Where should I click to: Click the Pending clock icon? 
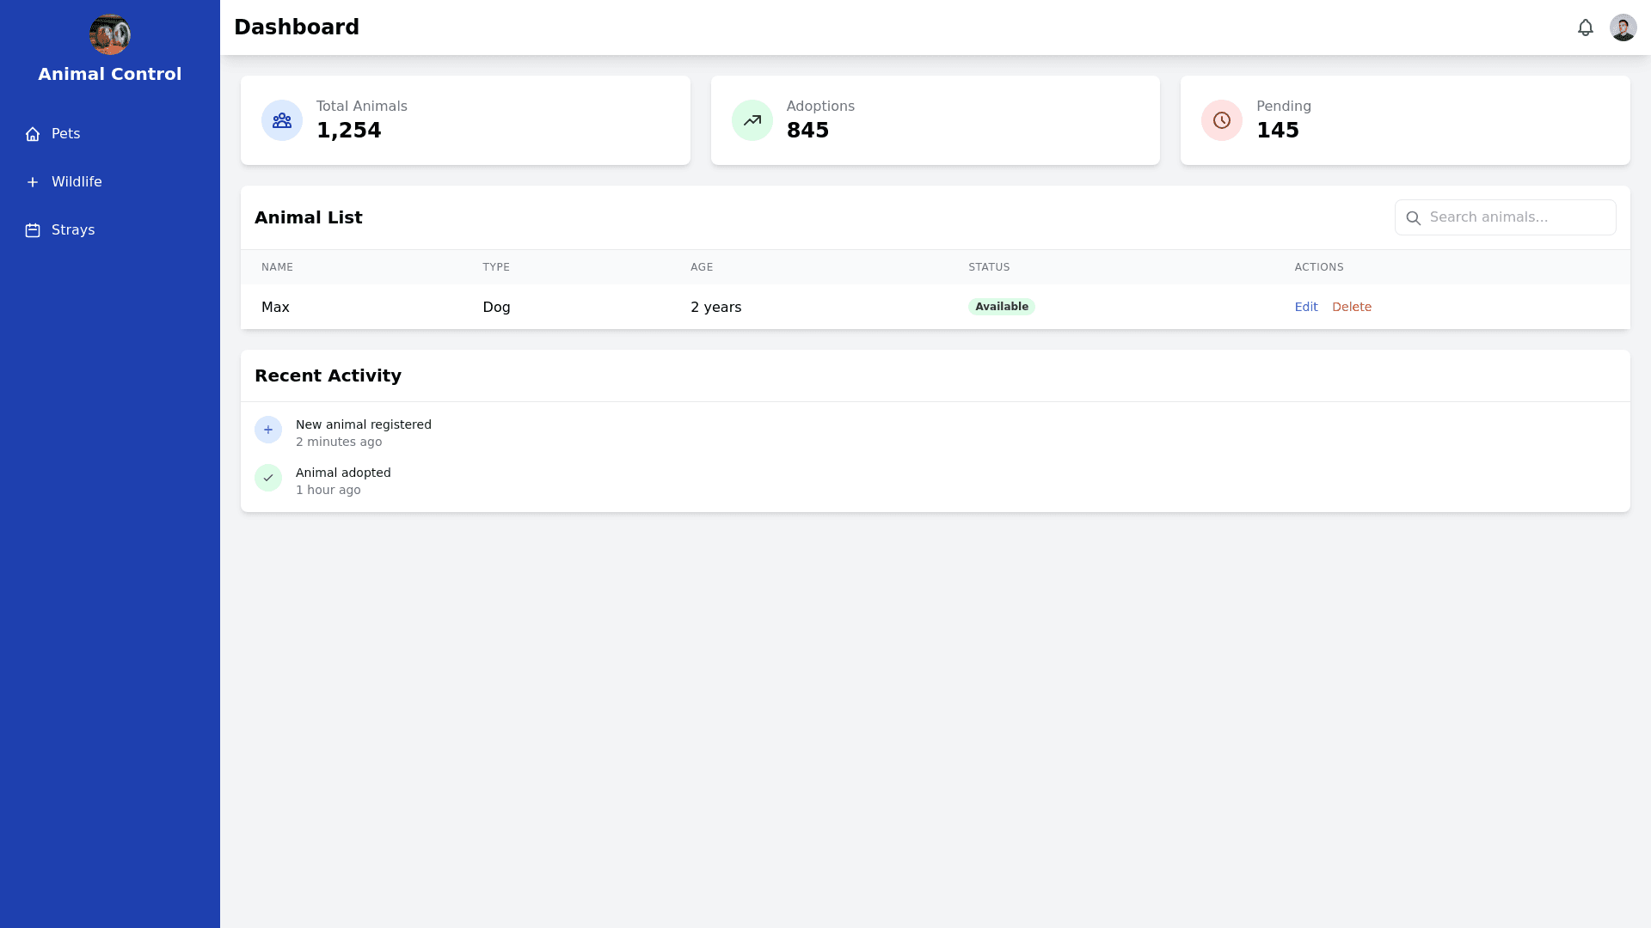1222,120
